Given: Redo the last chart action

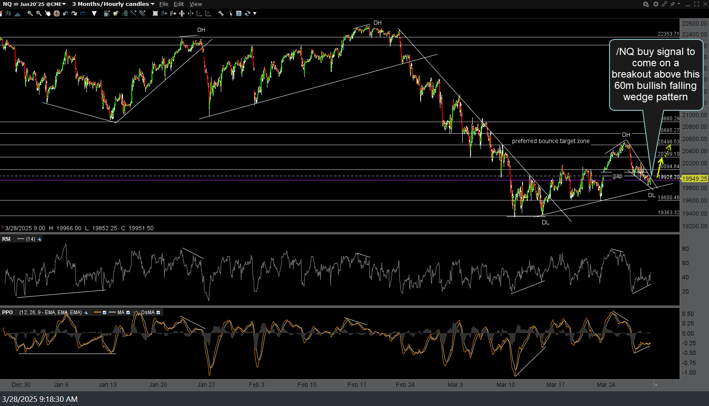Looking at the screenshot, I should pos(74,14).
